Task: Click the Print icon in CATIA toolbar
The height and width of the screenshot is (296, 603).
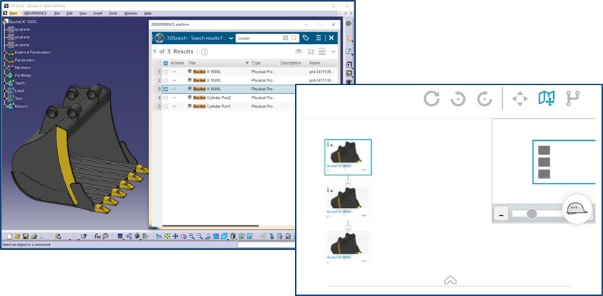Action: (x=34, y=237)
